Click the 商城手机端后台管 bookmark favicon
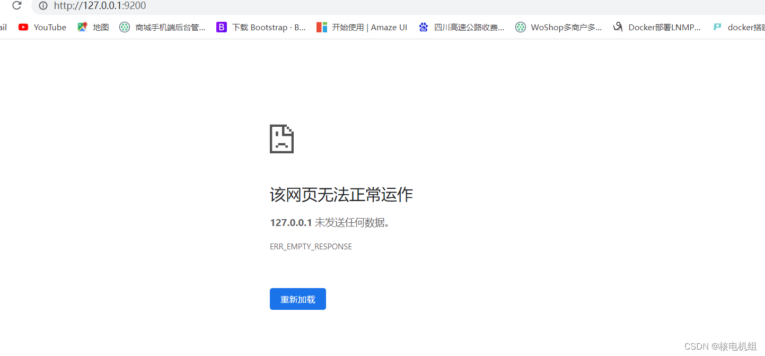Screen dimensions: 765x356 124,27
